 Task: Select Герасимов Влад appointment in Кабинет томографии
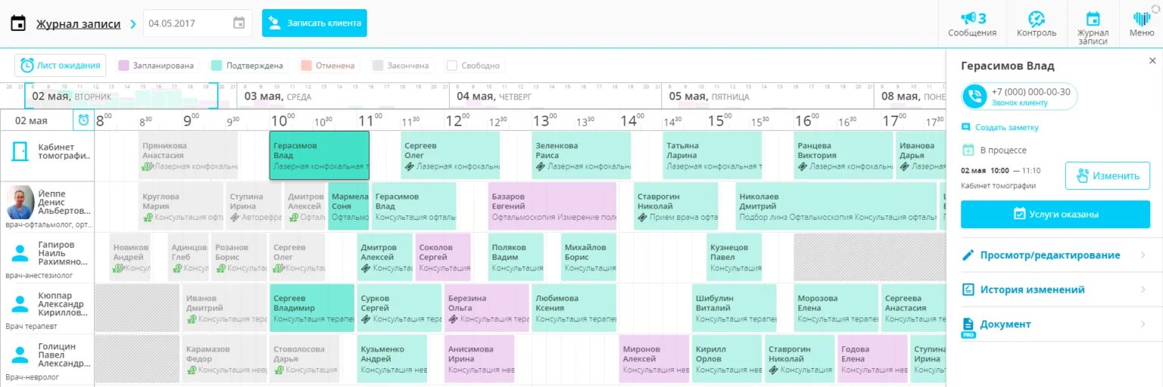click(x=320, y=156)
